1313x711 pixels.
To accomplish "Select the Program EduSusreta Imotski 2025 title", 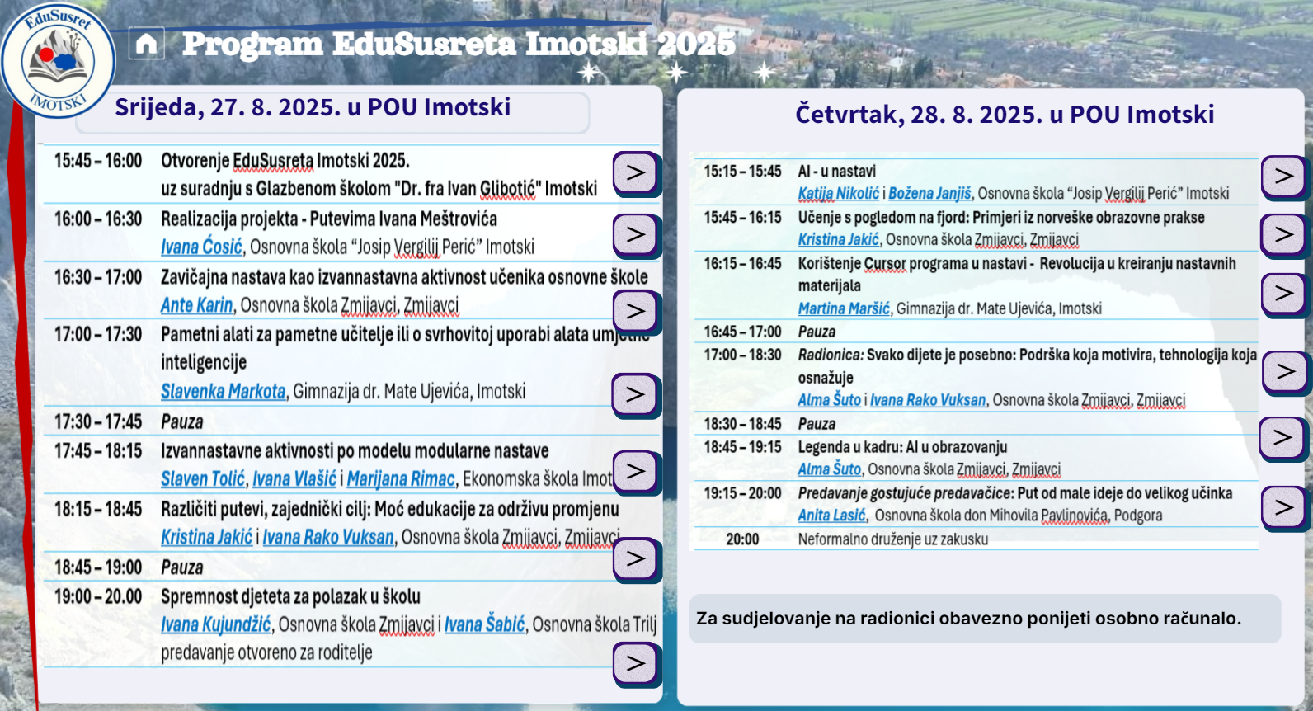I will [x=459, y=44].
